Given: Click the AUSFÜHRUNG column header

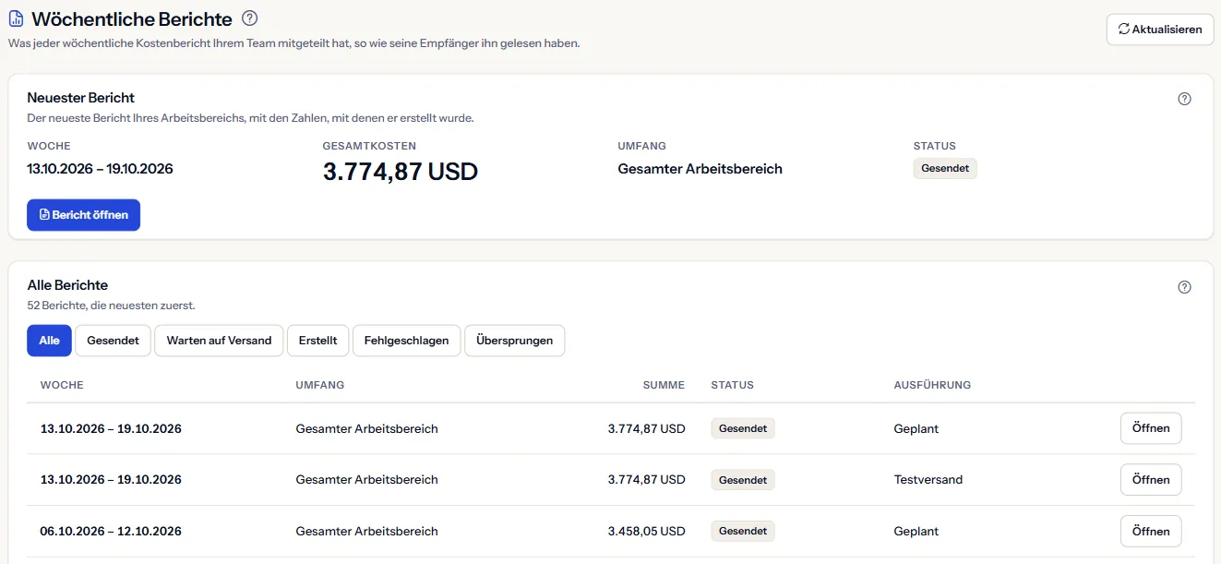Looking at the screenshot, I should 932,385.
